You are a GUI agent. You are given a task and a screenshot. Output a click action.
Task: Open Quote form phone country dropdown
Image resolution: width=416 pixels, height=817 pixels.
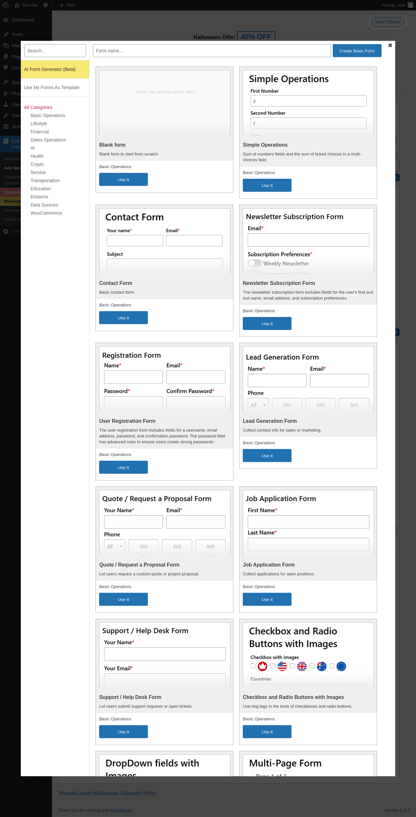click(114, 546)
